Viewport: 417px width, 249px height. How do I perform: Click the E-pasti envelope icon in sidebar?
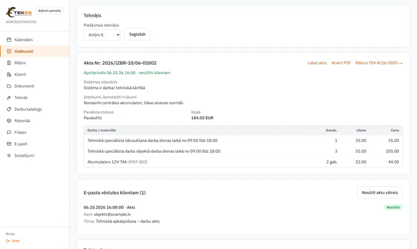coord(9,144)
